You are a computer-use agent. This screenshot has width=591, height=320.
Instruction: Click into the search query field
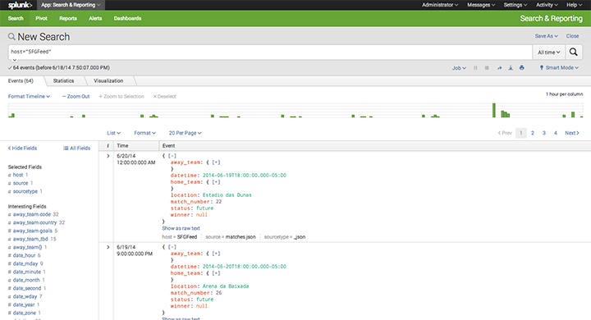[x=270, y=52]
